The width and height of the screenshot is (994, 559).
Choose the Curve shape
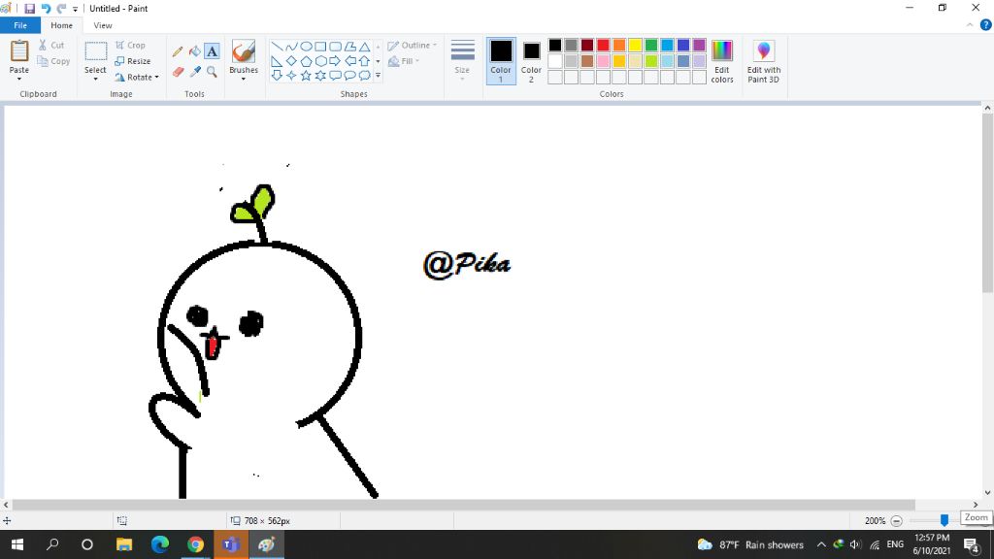(291, 47)
